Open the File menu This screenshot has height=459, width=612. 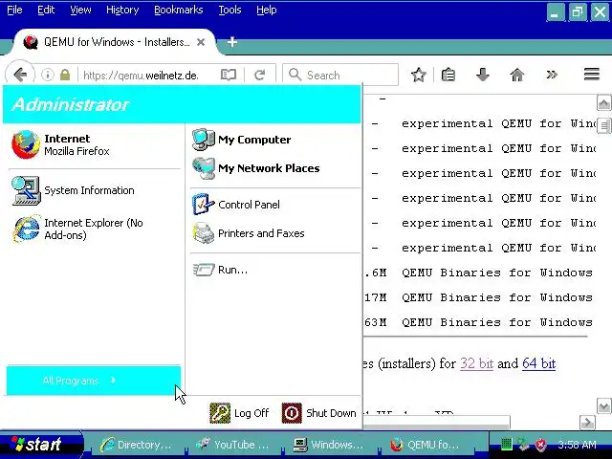pyautogui.click(x=15, y=10)
